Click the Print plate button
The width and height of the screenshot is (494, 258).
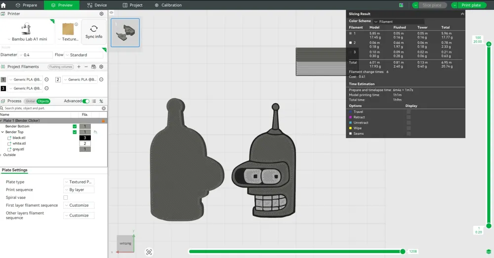[x=471, y=5]
